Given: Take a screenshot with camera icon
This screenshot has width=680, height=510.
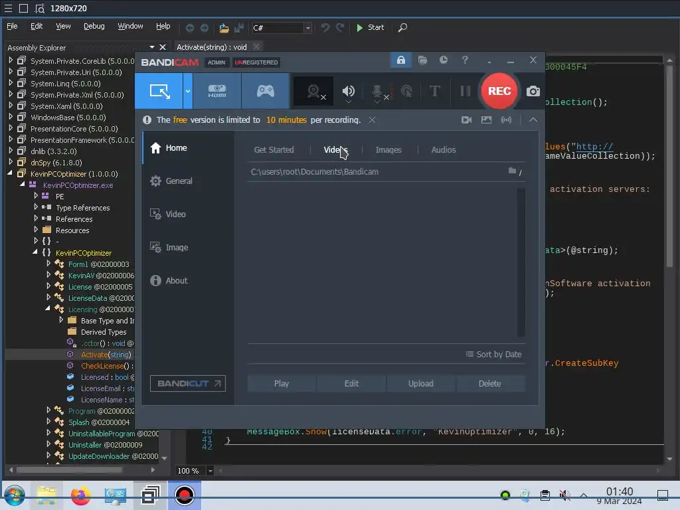Looking at the screenshot, I should tap(533, 91).
